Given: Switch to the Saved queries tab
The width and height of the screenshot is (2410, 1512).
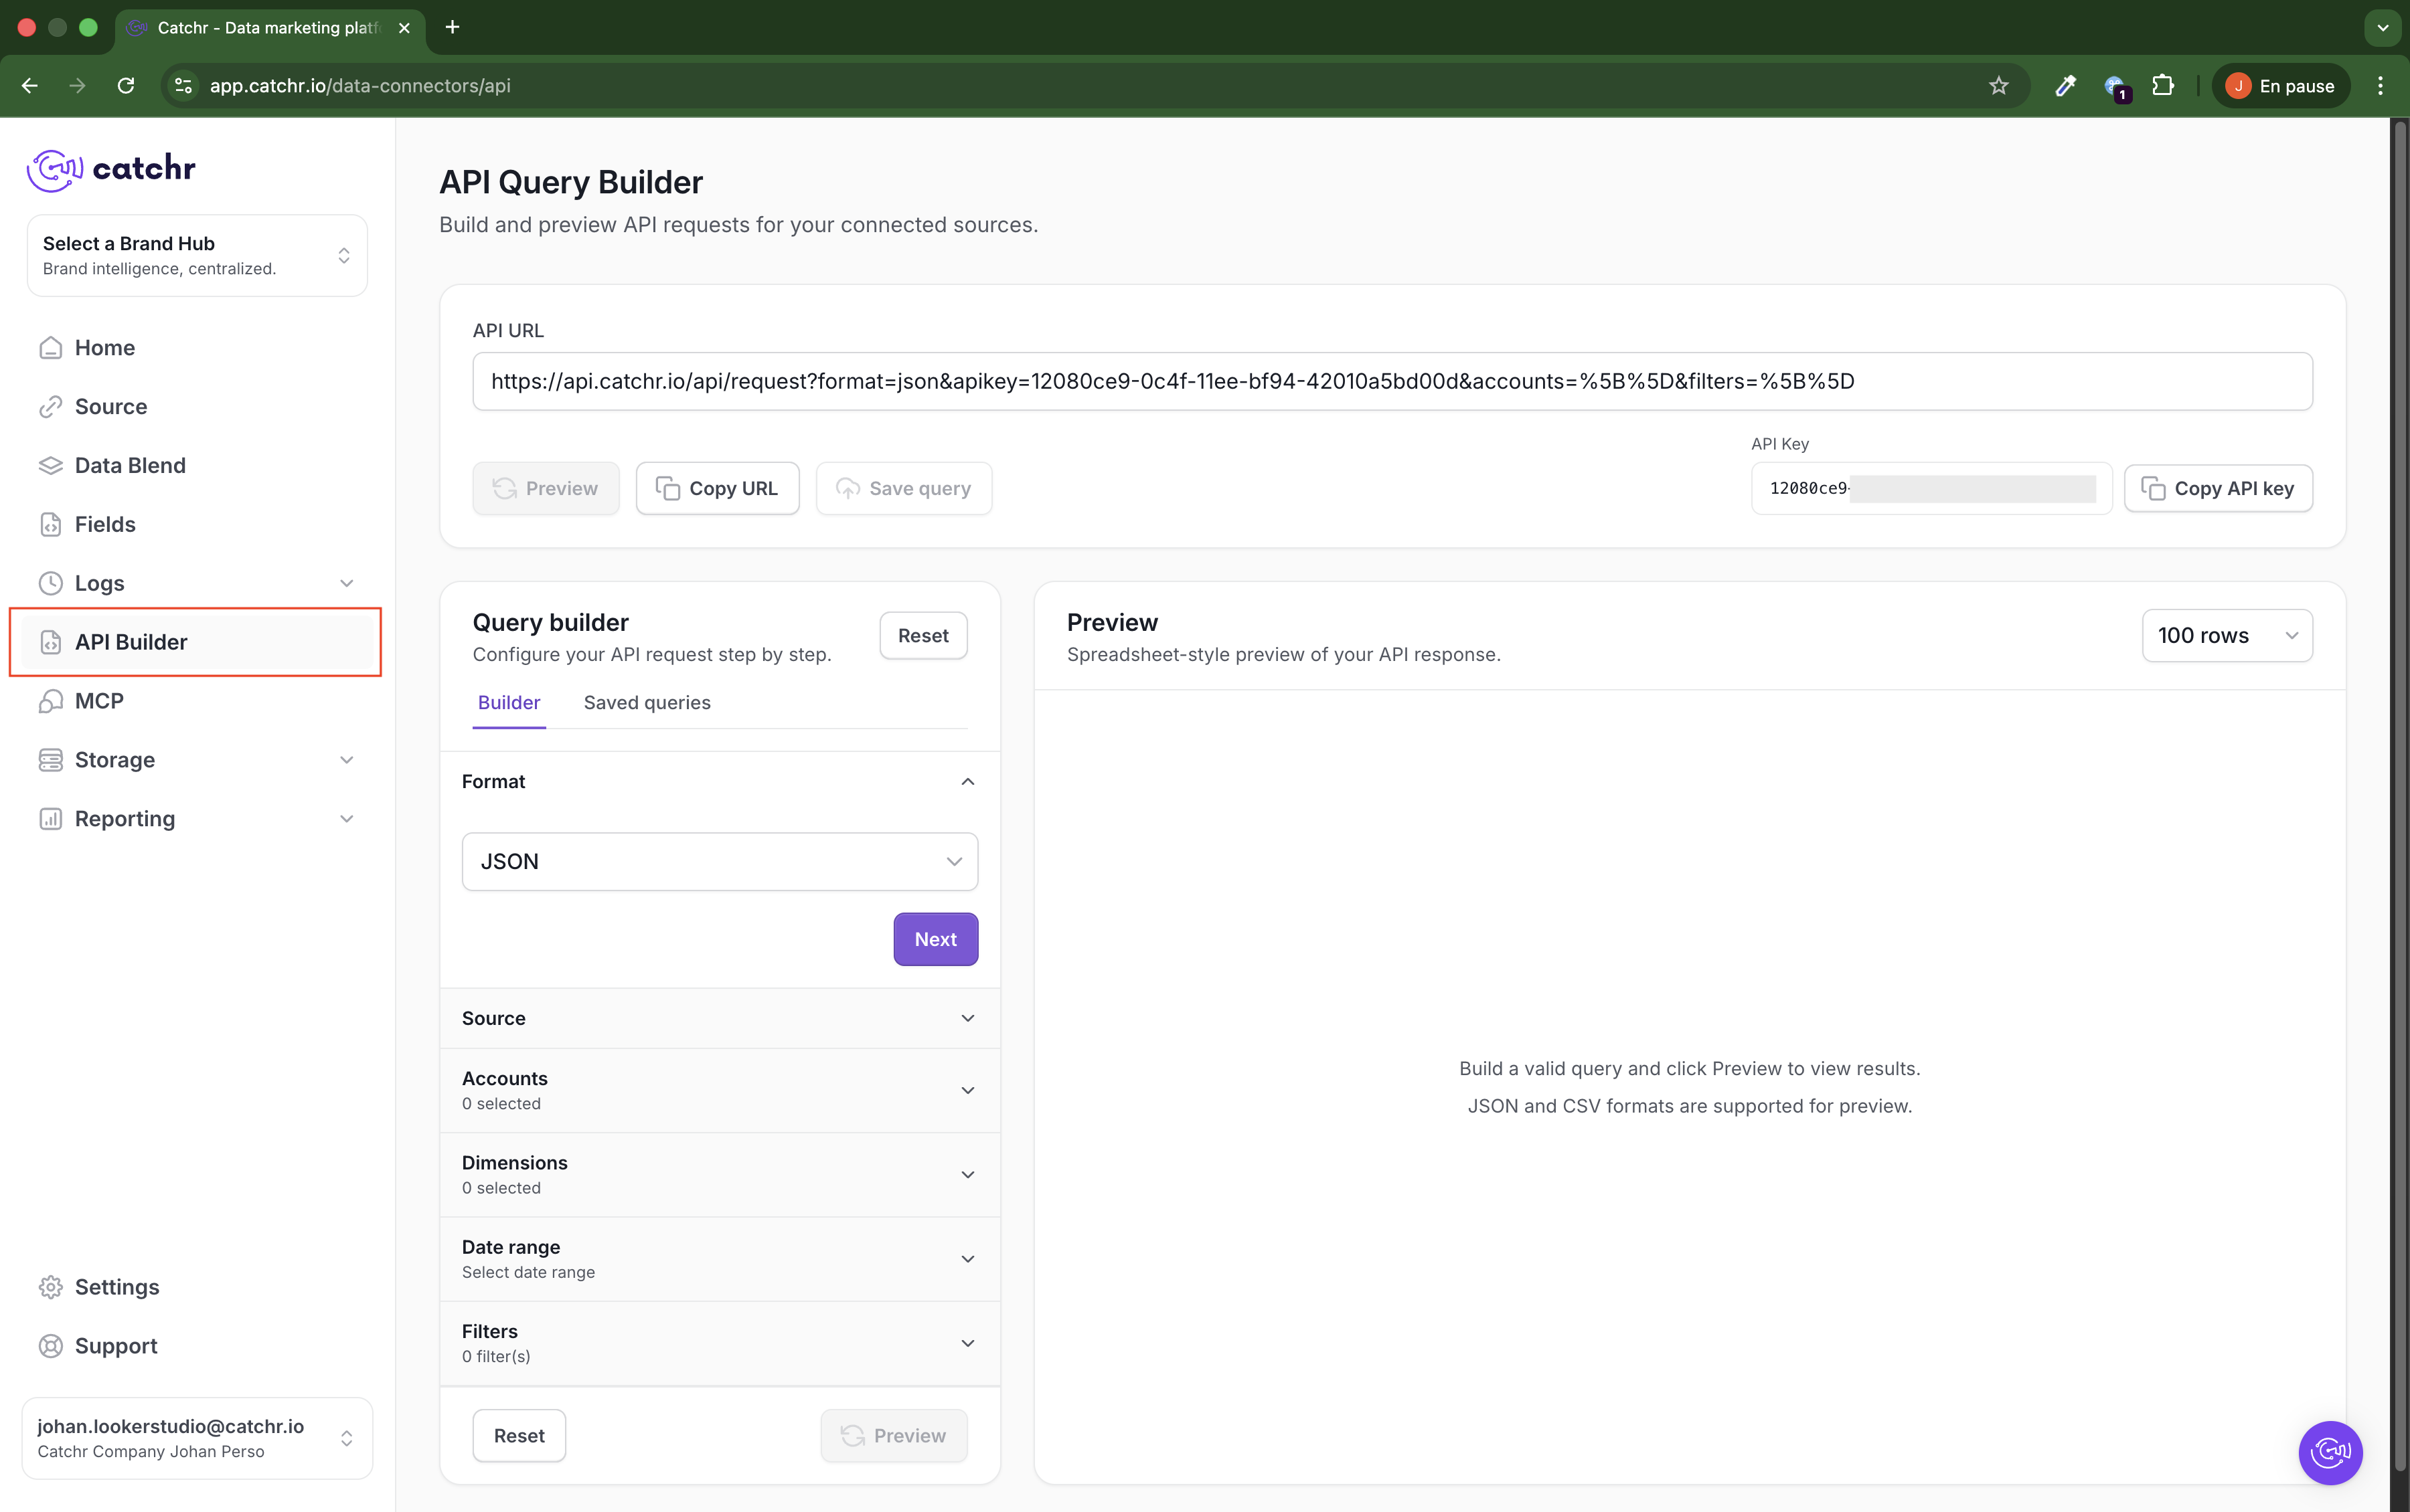Looking at the screenshot, I should [x=646, y=703].
